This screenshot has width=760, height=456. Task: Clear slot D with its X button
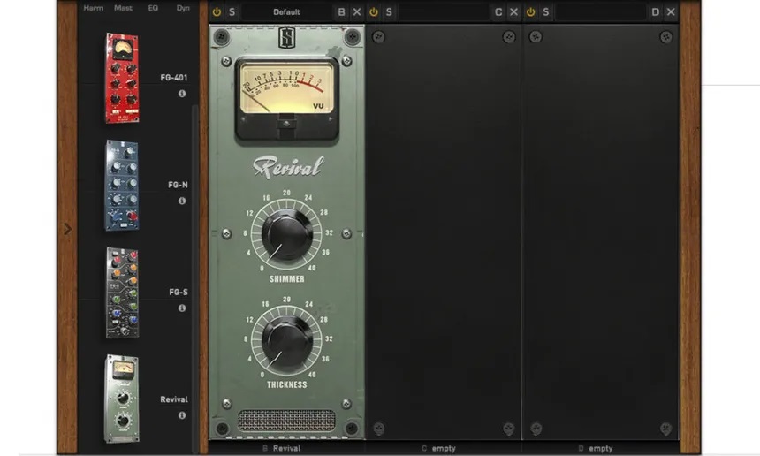click(671, 12)
